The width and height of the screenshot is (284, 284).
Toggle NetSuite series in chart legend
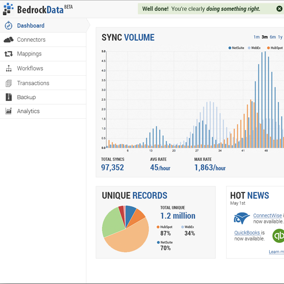pos(236,48)
